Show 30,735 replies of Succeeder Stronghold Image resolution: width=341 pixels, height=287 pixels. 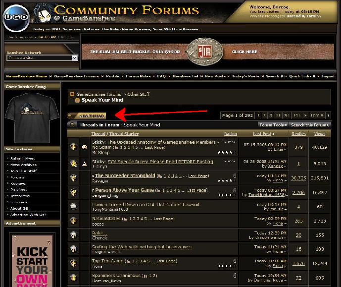pos(298,178)
